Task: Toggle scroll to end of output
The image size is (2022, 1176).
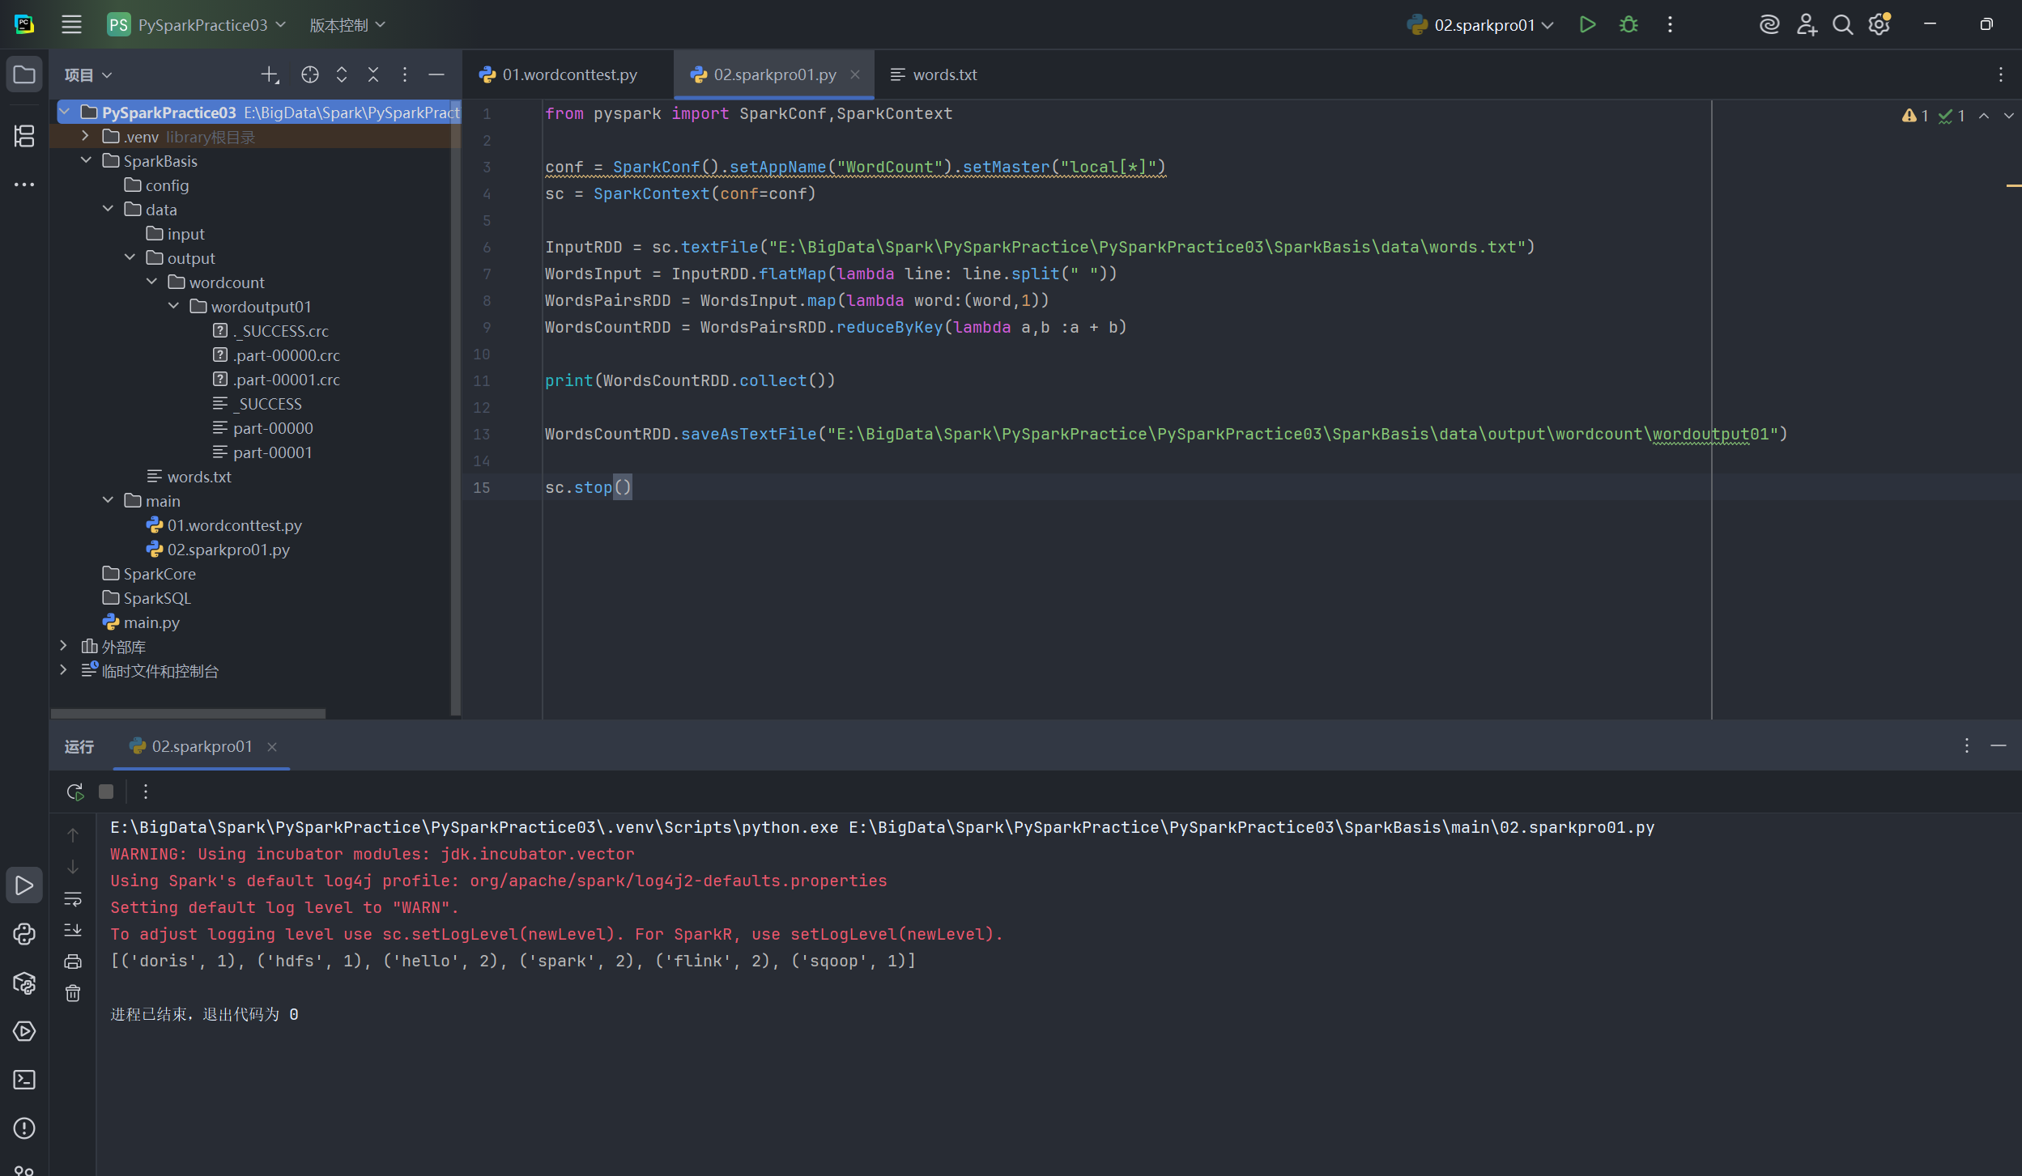Action: click(73, 930)
